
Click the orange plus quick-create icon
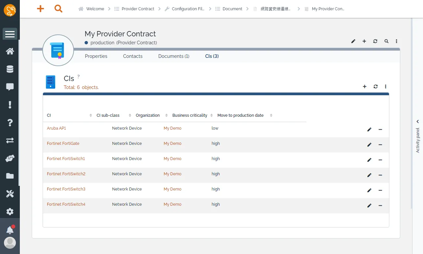click(x=40, y=9)
